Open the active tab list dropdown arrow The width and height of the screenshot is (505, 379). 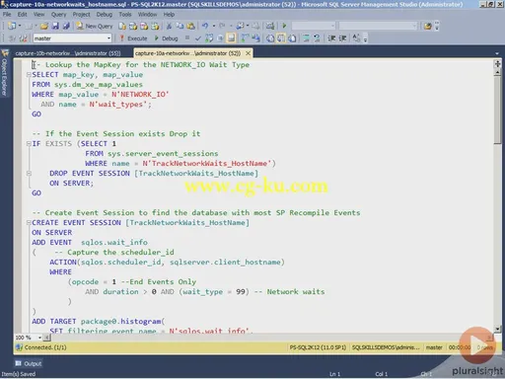tap(497, 53)
